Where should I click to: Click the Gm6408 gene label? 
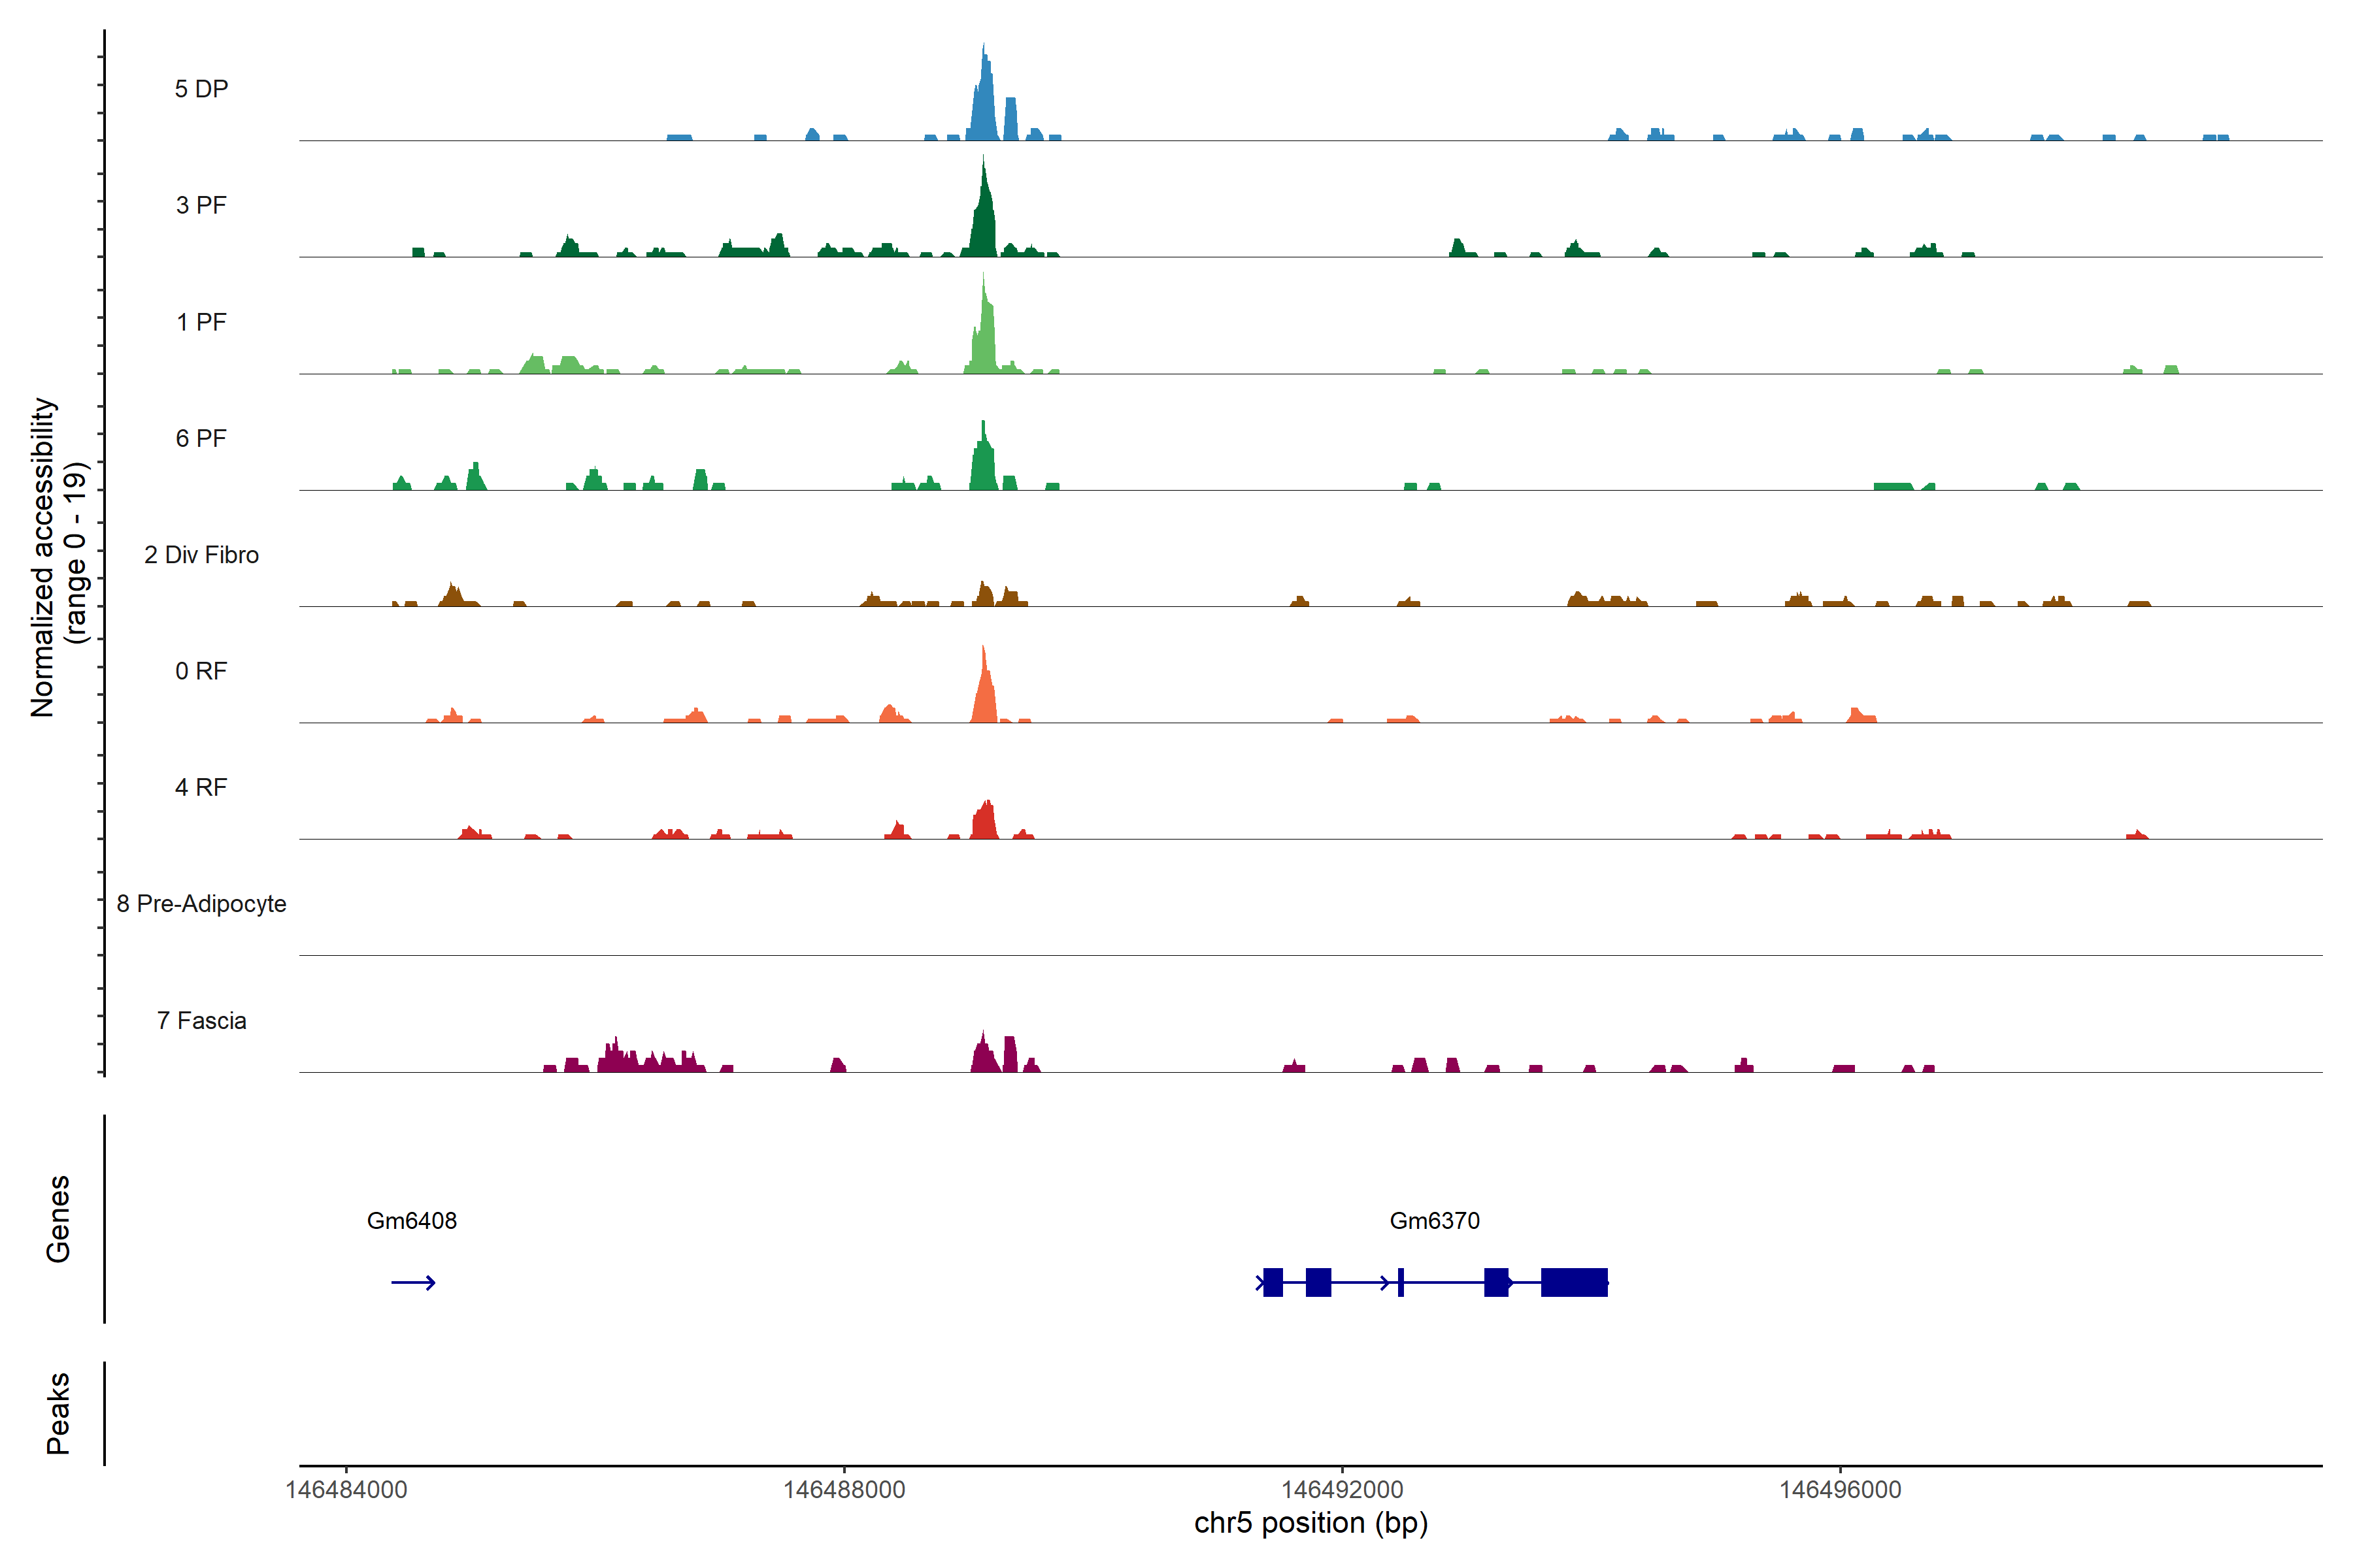pos(411,1220)
